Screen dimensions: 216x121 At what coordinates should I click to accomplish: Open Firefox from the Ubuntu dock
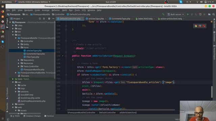(3, 11)
